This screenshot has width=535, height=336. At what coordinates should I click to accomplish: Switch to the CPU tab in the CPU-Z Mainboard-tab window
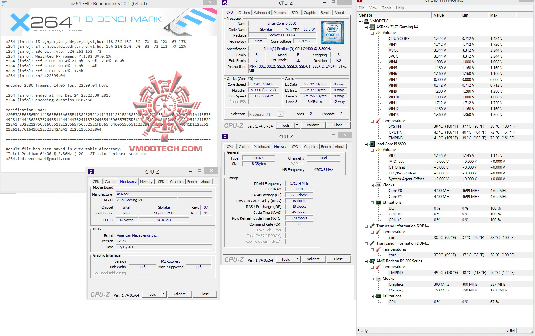[x=96, y=182]
